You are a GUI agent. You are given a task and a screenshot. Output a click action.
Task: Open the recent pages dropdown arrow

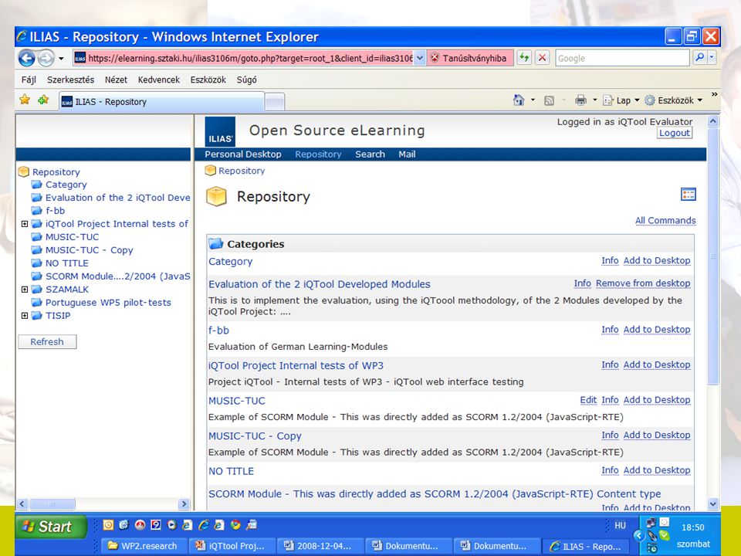(x=61, y=59)
